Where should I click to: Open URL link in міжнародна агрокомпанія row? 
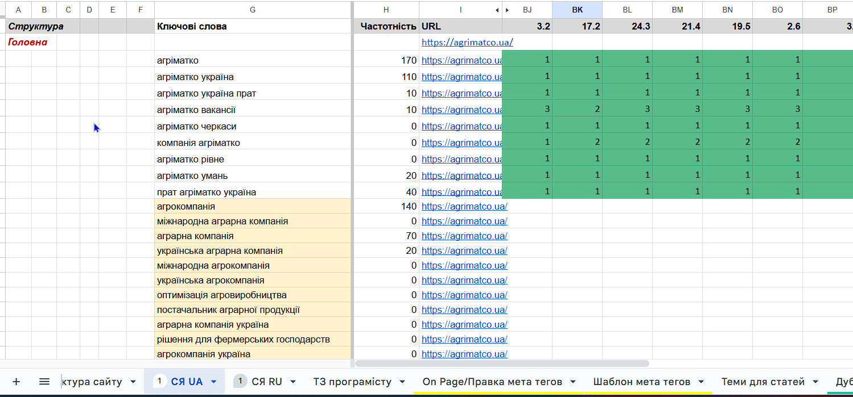point(464,266)
